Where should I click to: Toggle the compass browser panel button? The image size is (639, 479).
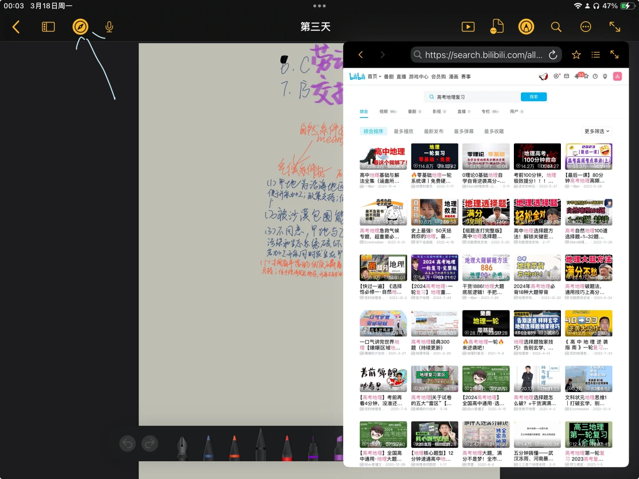(80, 27)
